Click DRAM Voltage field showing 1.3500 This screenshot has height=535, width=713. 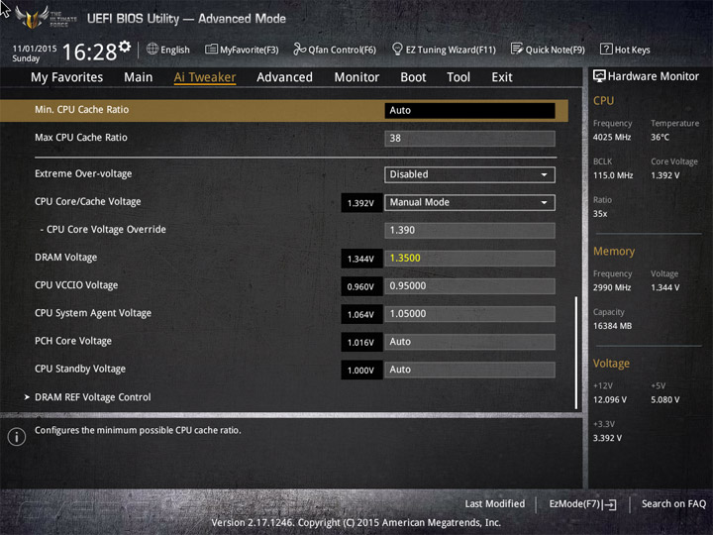pos(469,258)
